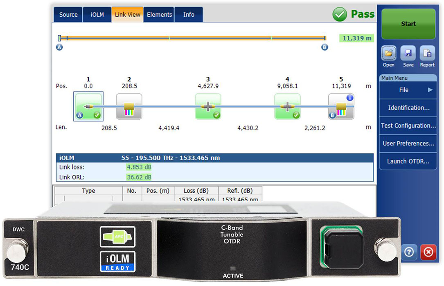Switch to the Source tab

pyautogui.click(x=68, y=15)
